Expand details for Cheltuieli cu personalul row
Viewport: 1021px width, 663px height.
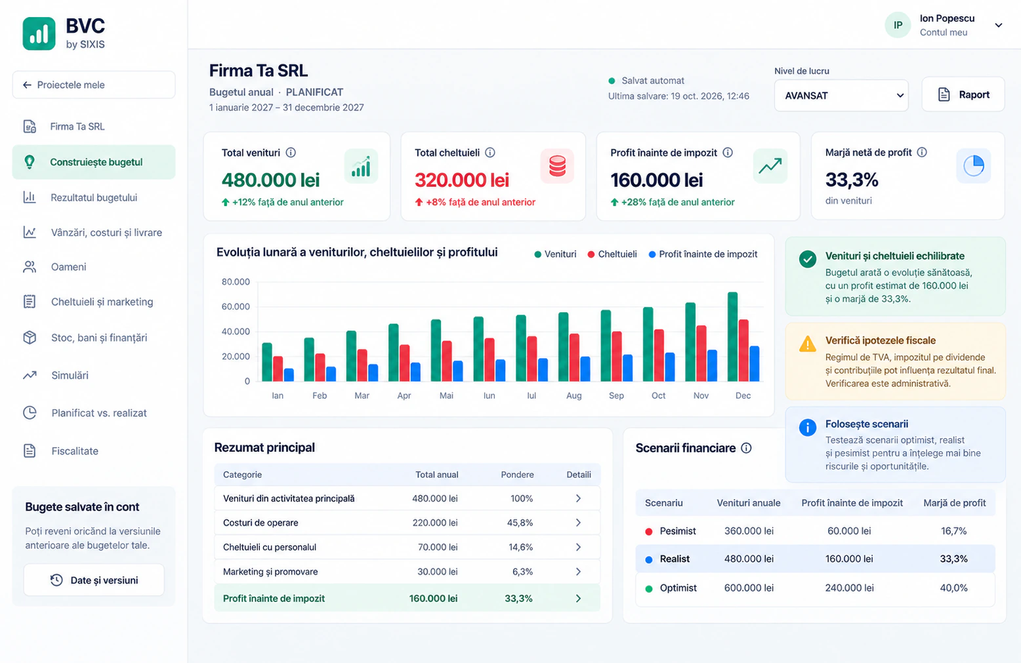578,547
